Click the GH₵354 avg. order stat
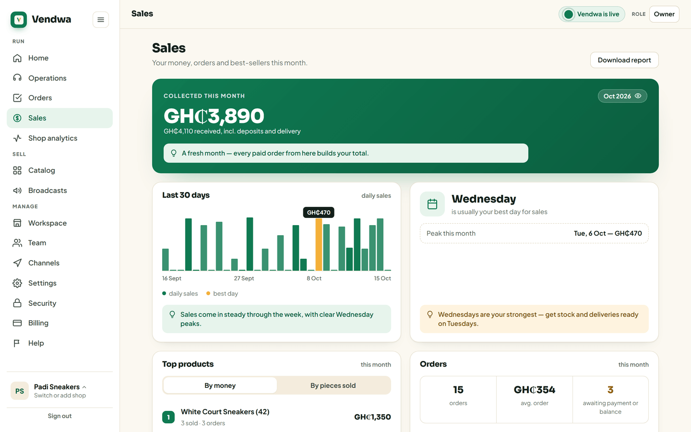Viewport: 691px width, 432px height. (535, 399)
